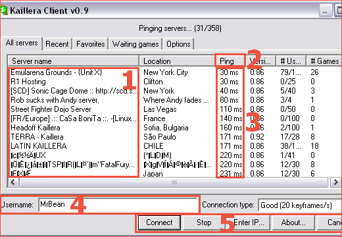
Task: Click the CHILE location cell
Action: [x=153, y=146]
